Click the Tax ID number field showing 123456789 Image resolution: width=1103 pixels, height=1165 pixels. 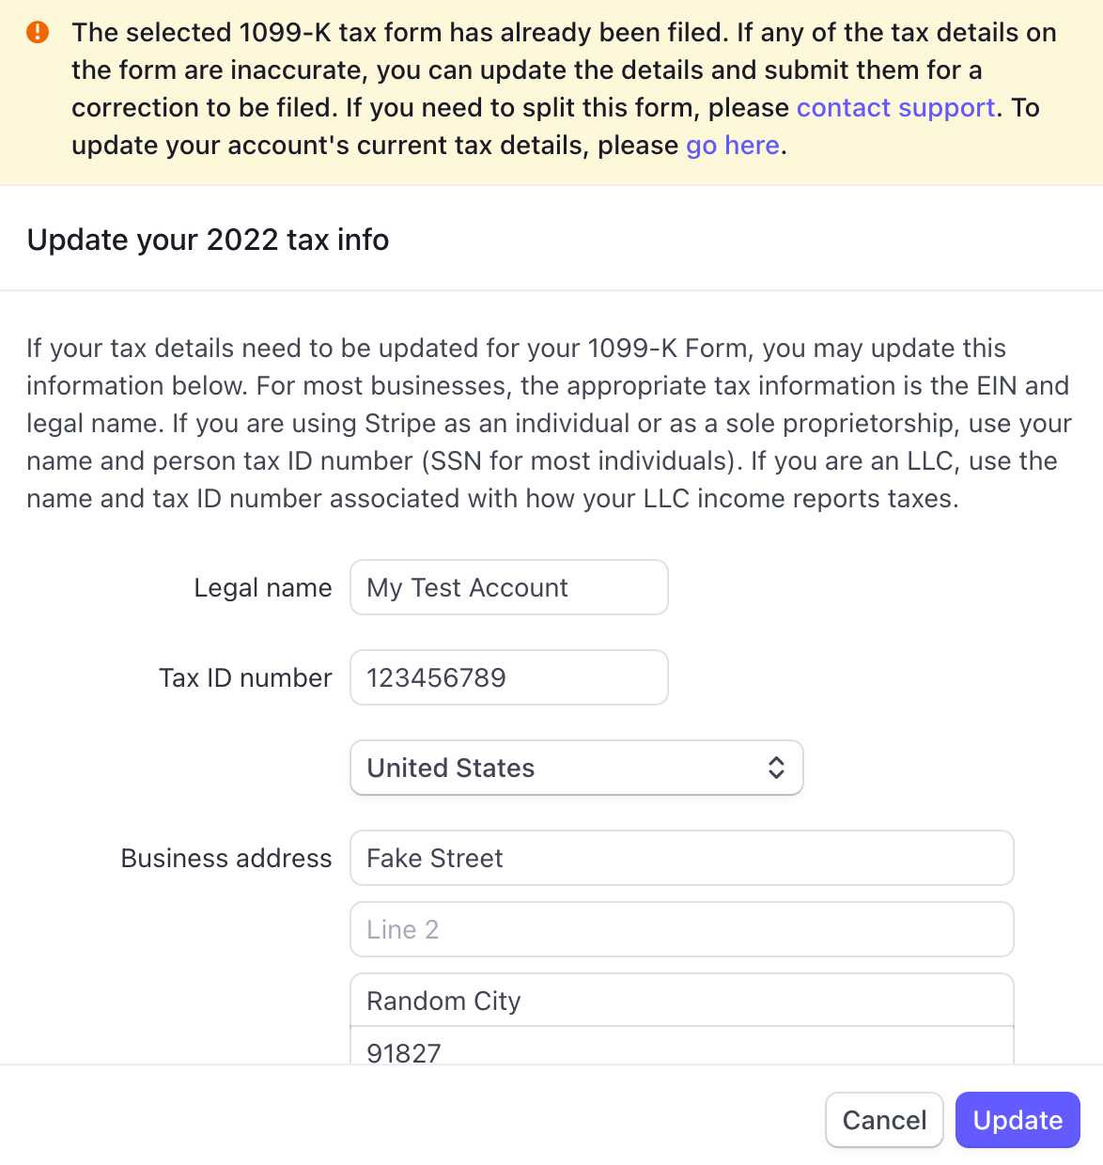point(508,677)
